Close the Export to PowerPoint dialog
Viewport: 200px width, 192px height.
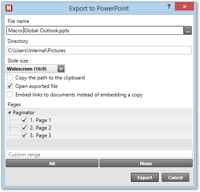(x=184, y=6)
